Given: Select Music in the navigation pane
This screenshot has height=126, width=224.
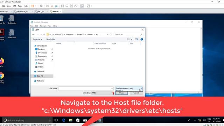Looking at the screenshot, I should 41,63.
